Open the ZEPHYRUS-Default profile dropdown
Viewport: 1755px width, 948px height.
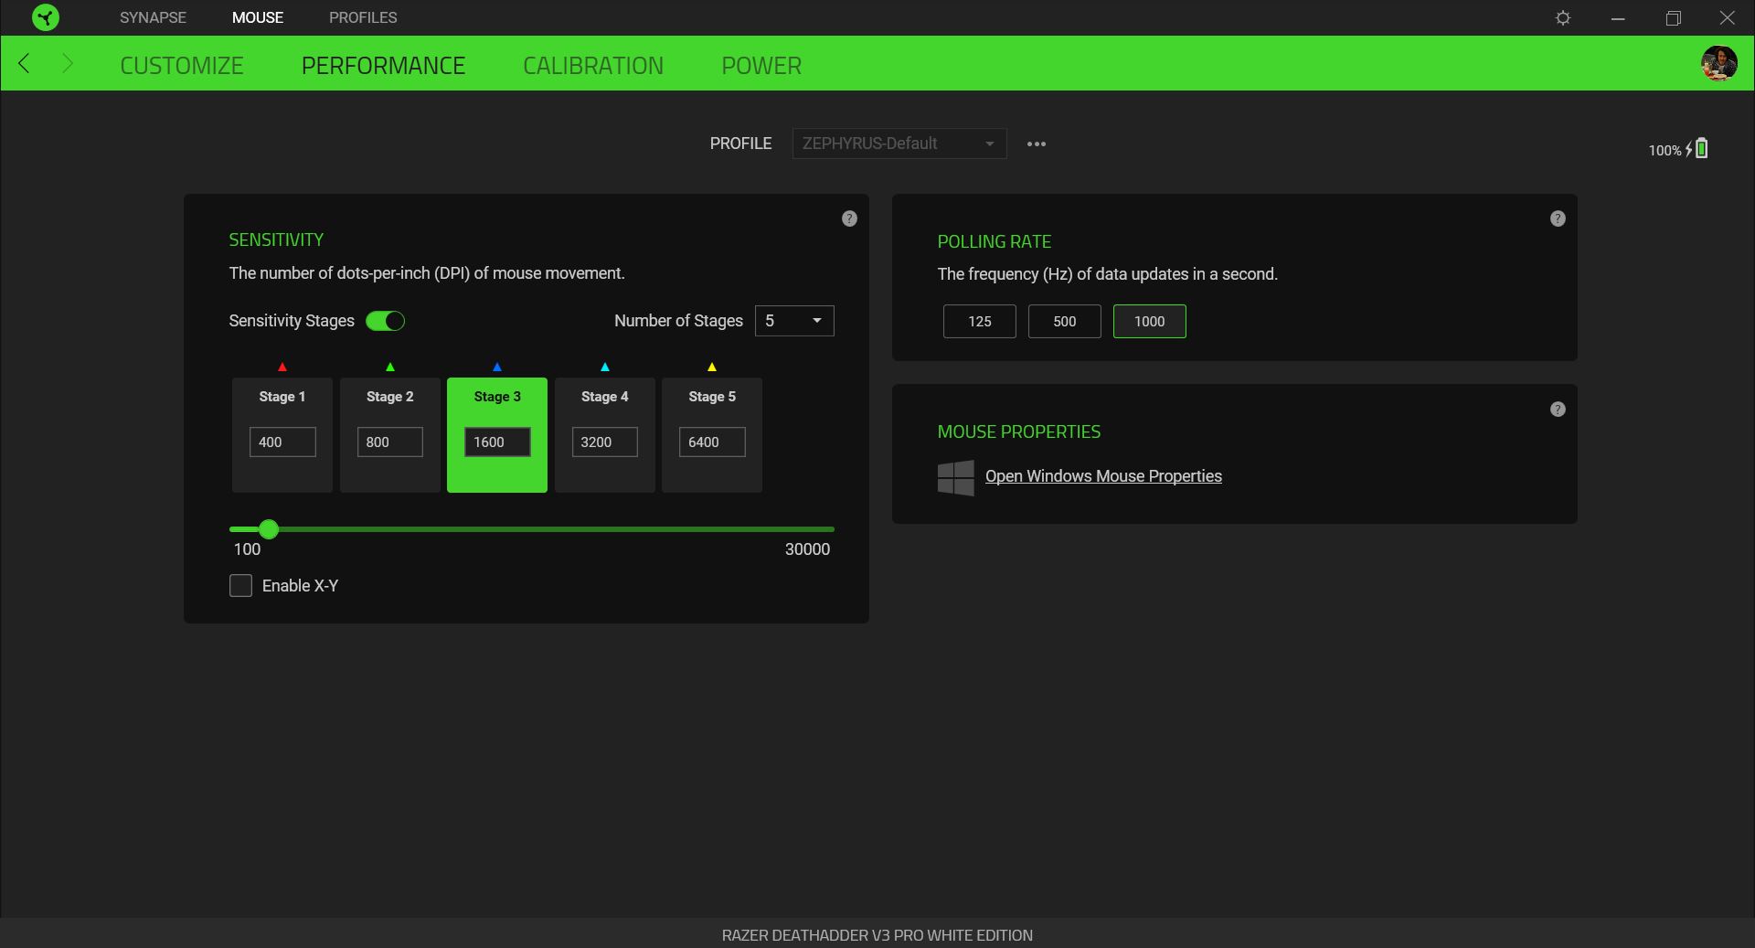click(899, 144)
